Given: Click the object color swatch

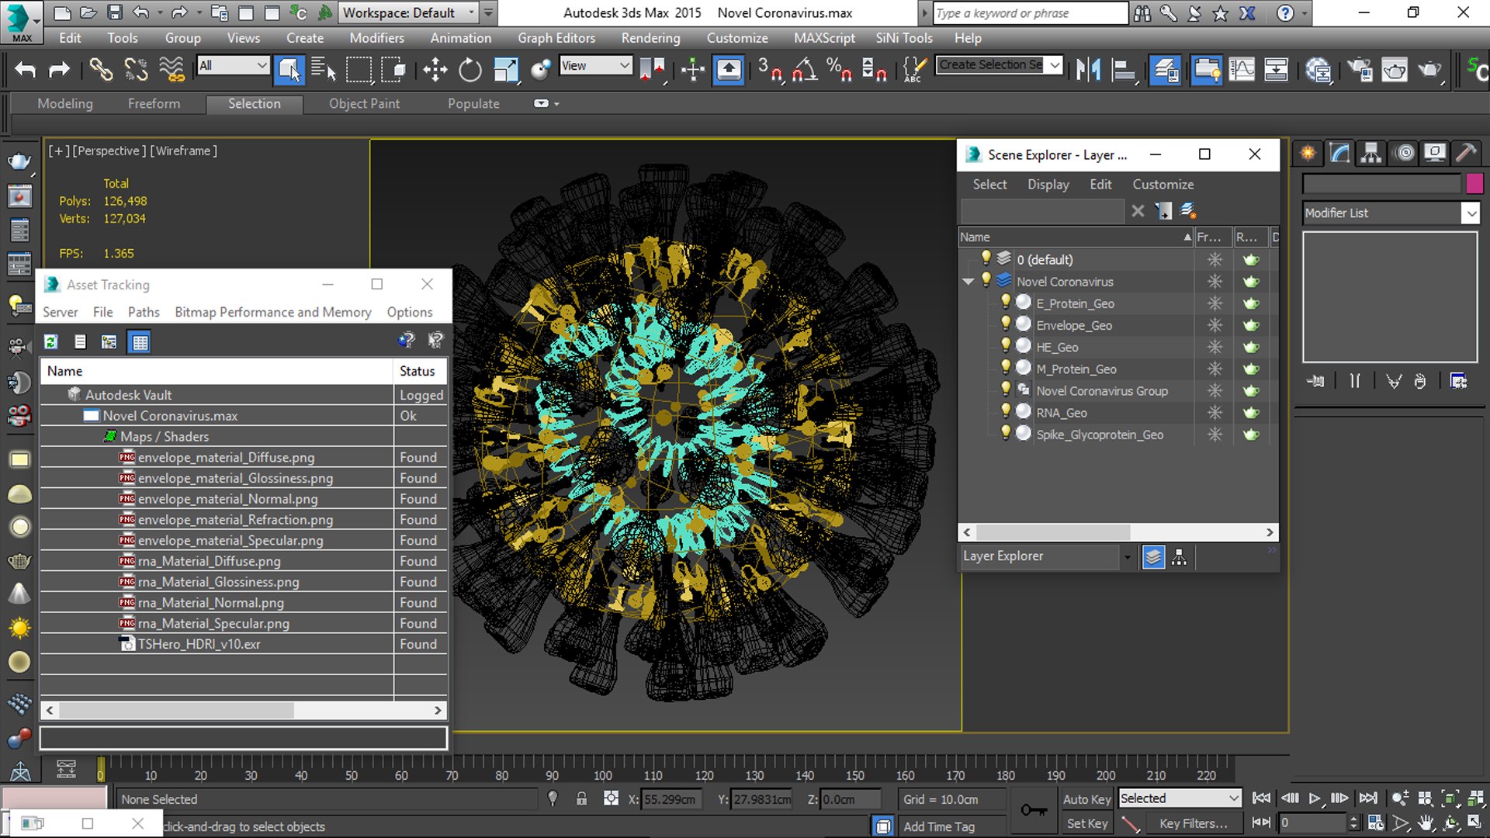Looking at the screenshot, I should click(x=1474, y=184).
